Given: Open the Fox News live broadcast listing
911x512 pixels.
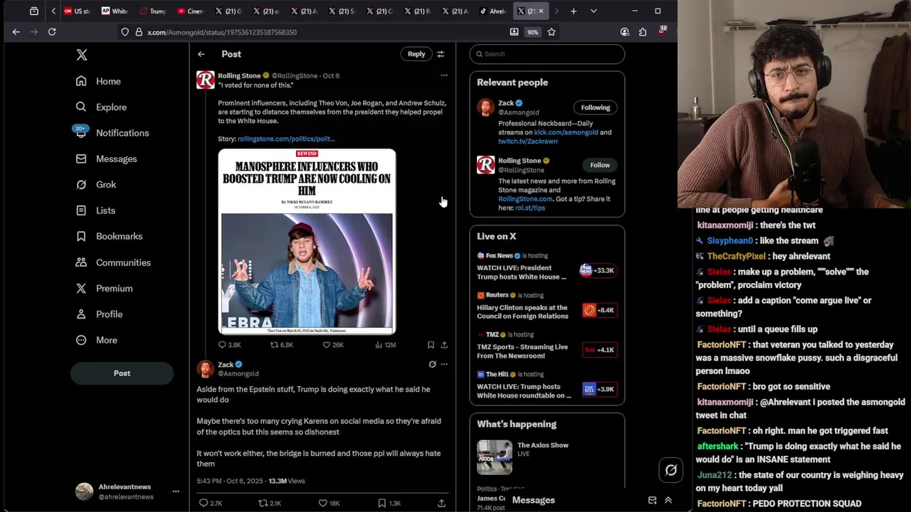Looking at the screenshot, I should (547, 267).
